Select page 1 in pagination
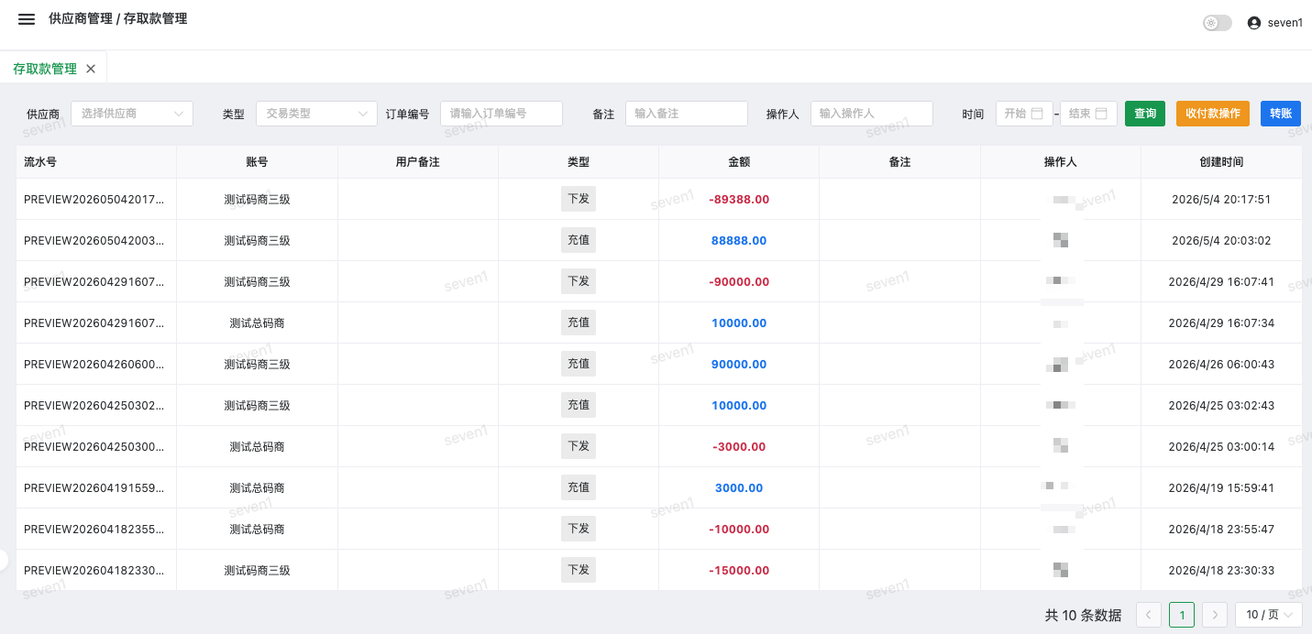This screenshot has height=634, width=1312. 1182,615
